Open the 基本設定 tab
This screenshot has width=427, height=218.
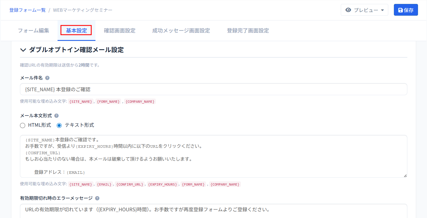tap(76, 31)
